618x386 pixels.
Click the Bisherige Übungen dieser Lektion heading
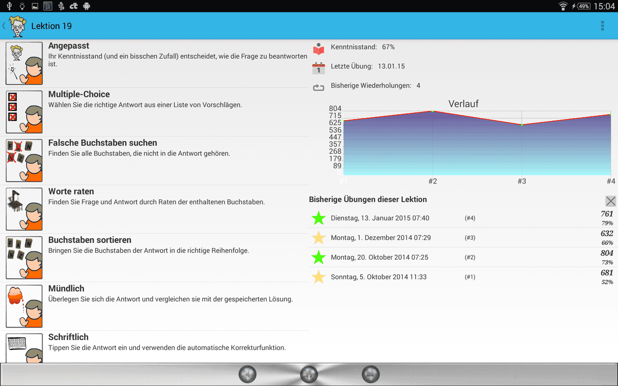click(x=368, y=199)
